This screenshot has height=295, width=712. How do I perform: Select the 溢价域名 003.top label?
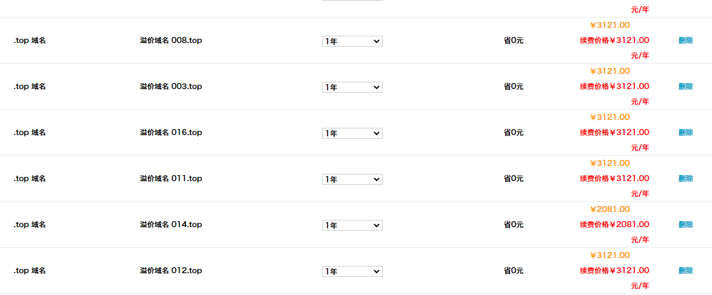(x=170, y=87)
